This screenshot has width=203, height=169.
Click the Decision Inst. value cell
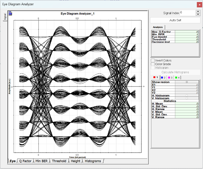(x=187, y=42)
